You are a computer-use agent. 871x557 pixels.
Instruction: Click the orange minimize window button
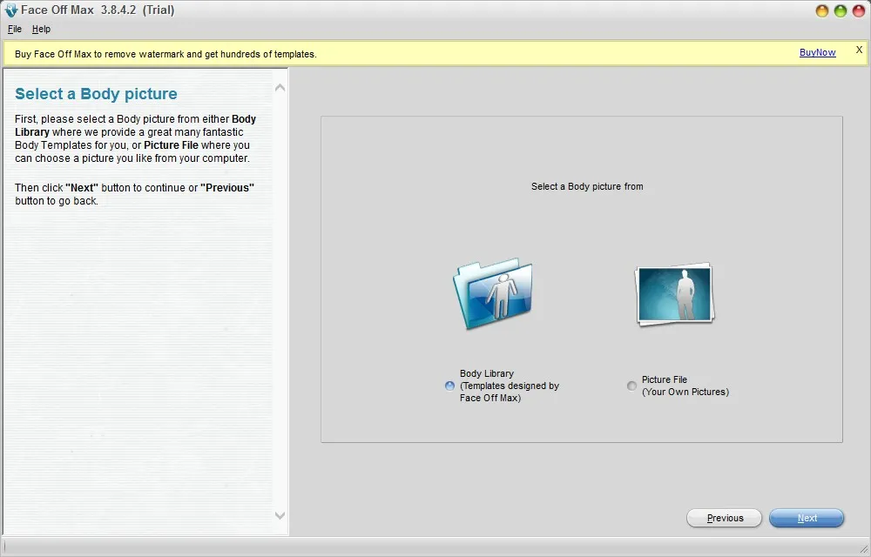(821, 11)
